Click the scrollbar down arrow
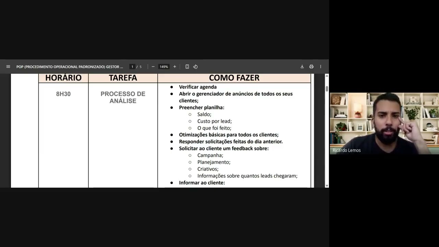Image resolution: width=439 pixels, height=247 pixels. [327, 186]
